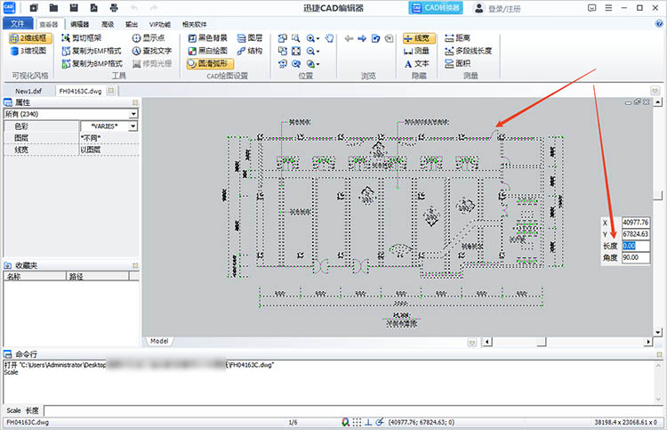The height and width of the screenshot is (430, 667).
Task: Toggle 2维线框 wireframe view mode
Action: pyautogui.click(x=32, y=38)
